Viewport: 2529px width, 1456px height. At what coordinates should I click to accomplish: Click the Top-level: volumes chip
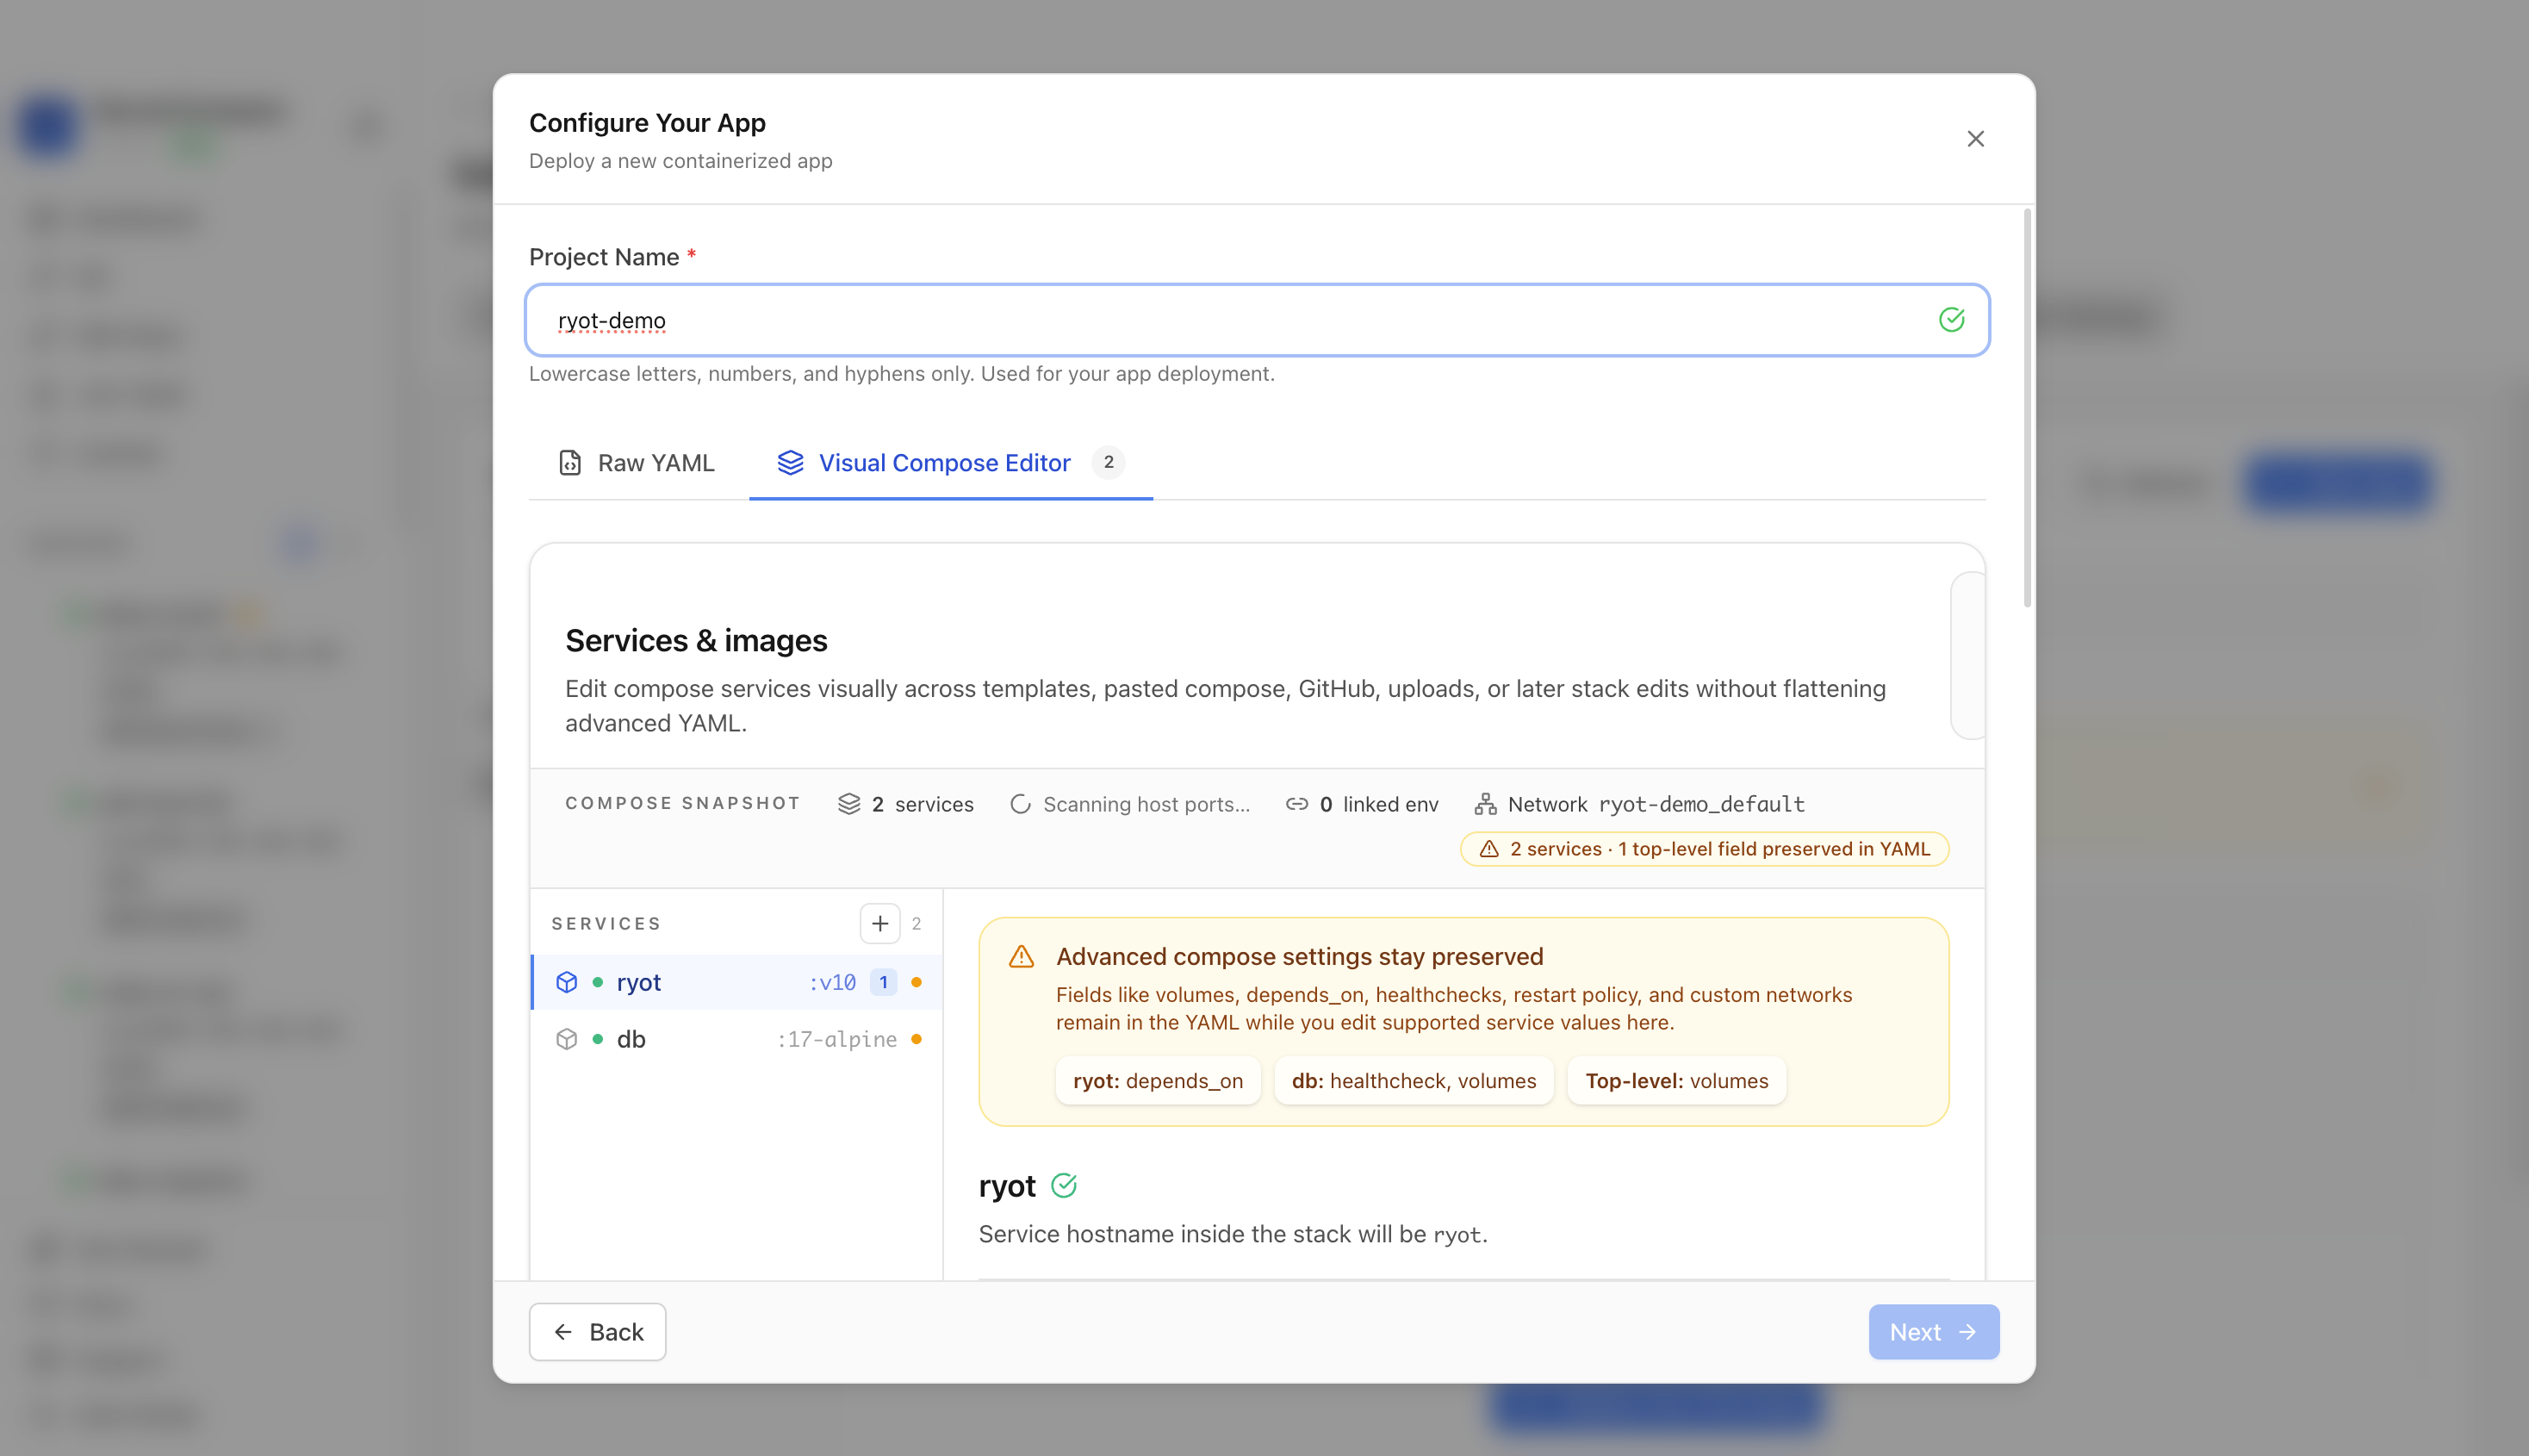(1676, 1081)
